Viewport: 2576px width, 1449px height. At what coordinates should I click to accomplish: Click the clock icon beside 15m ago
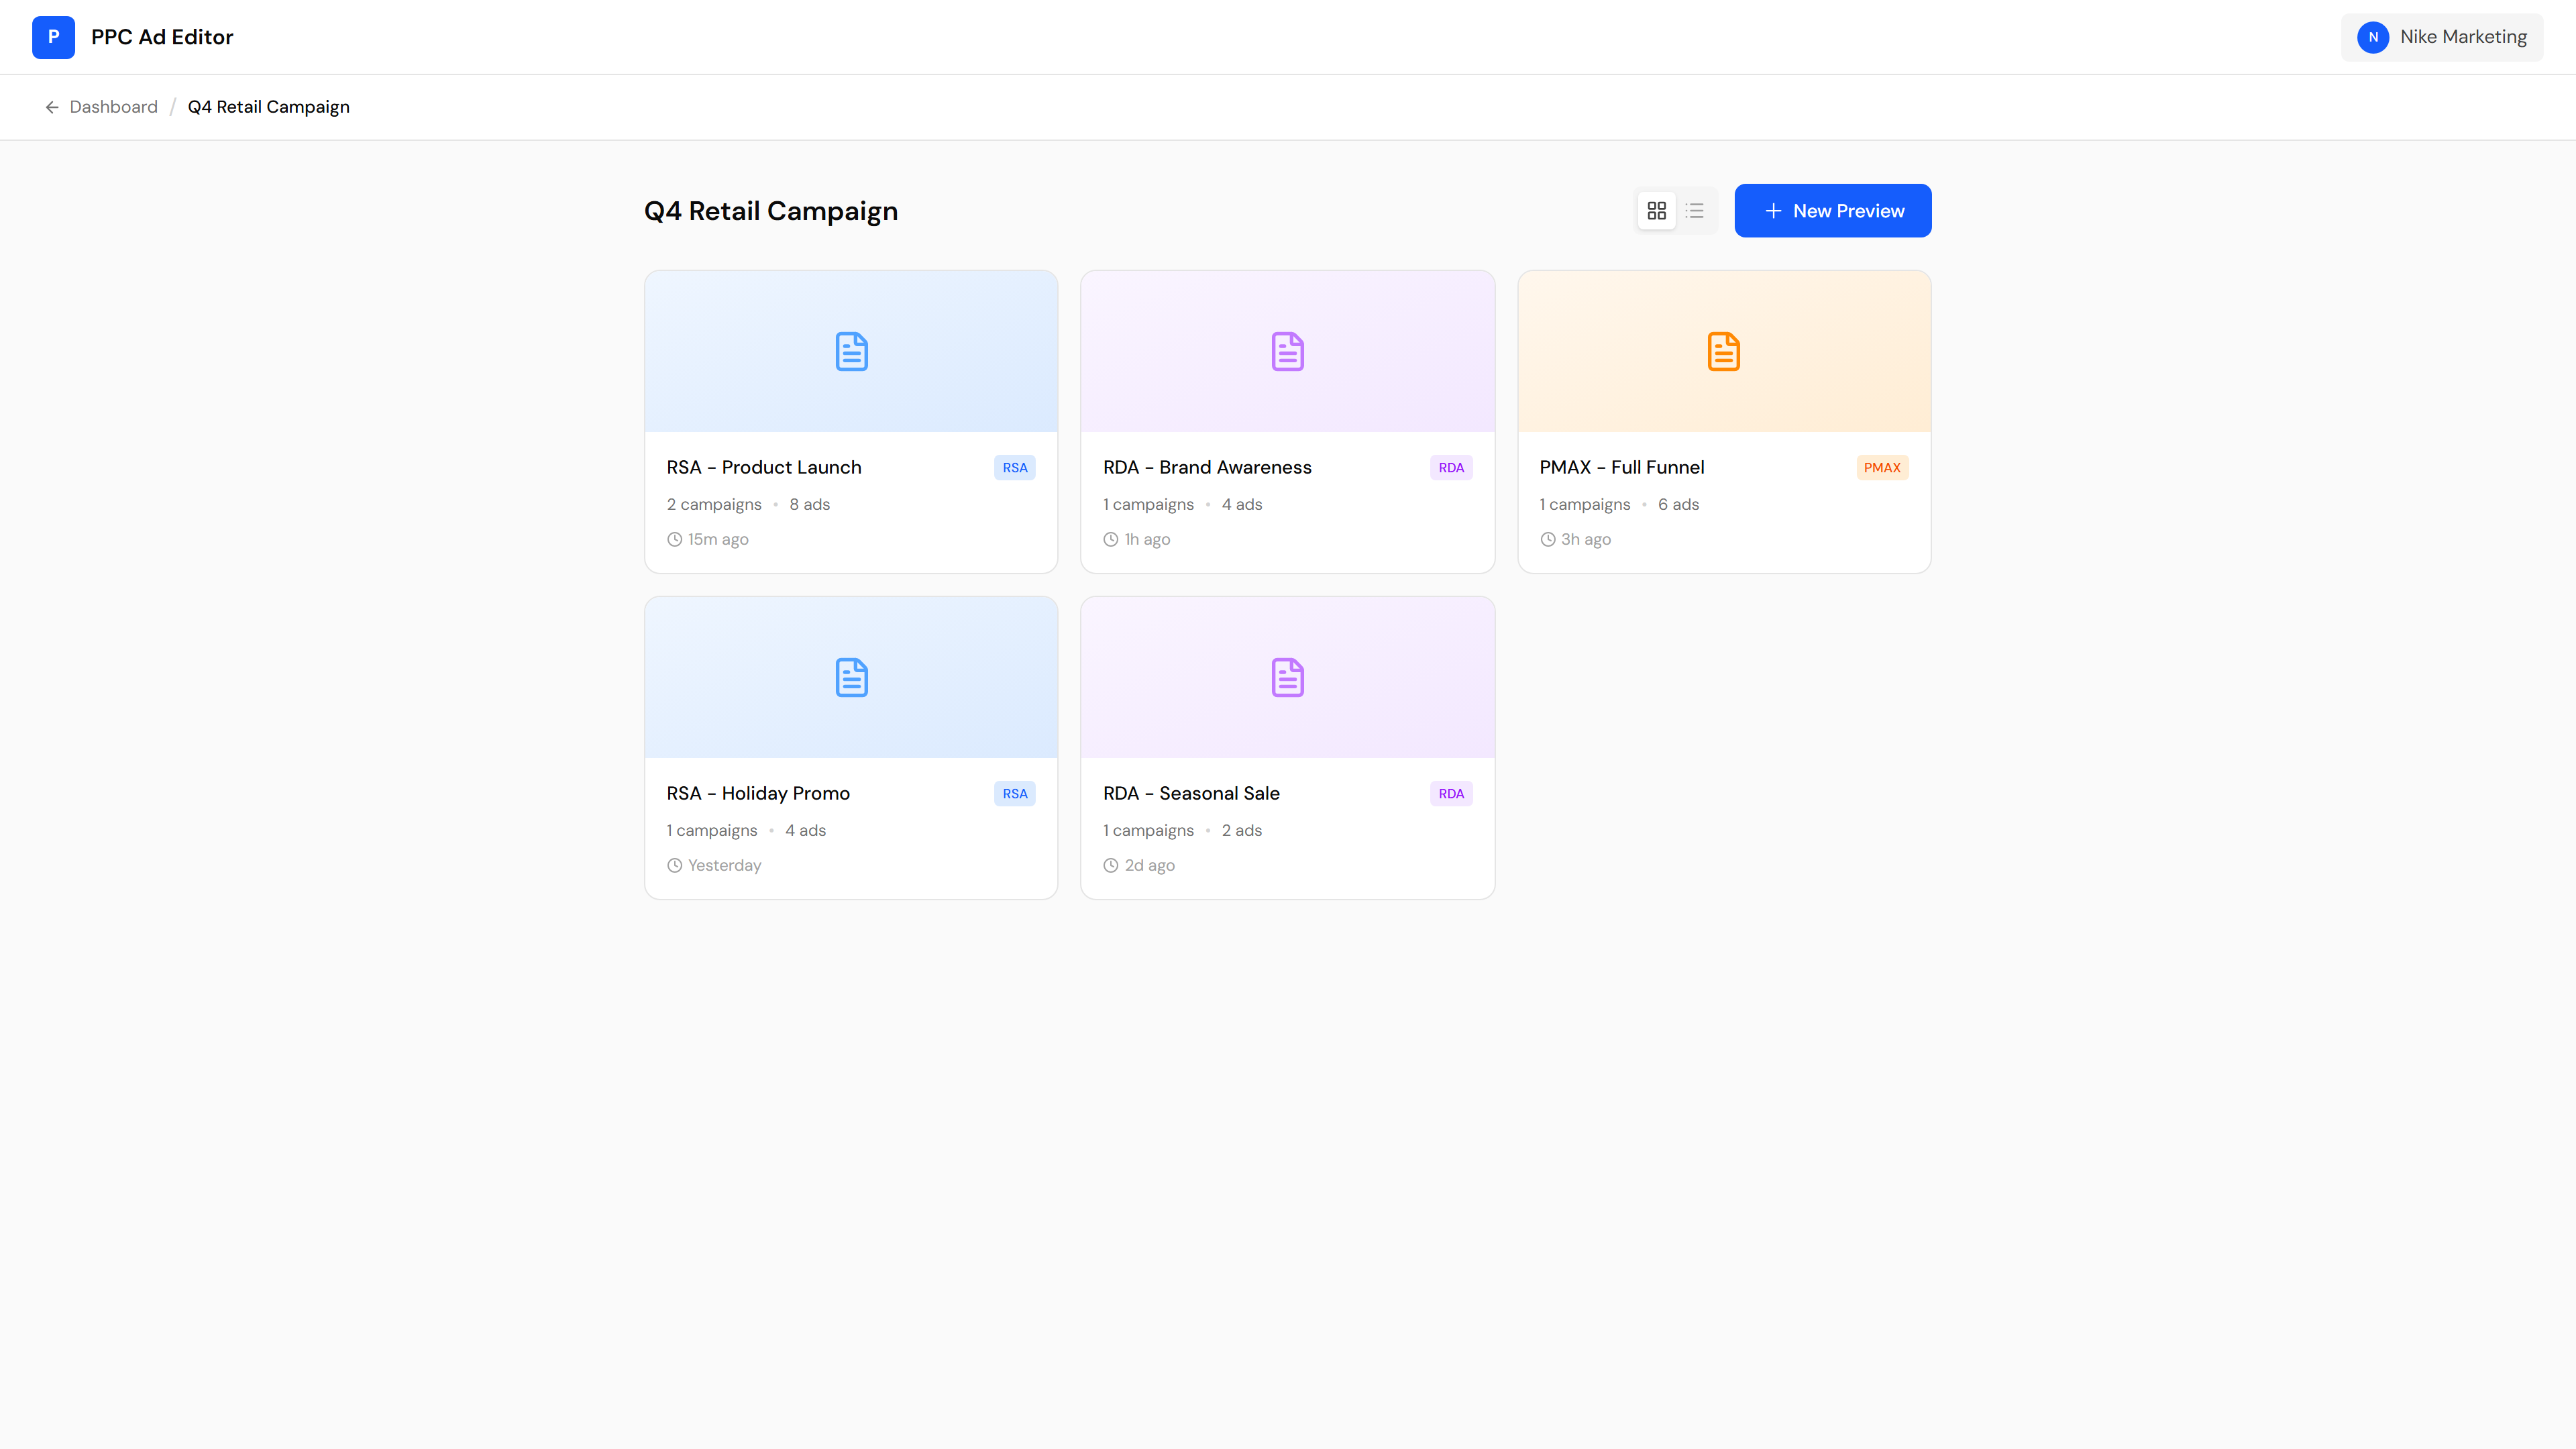click(x=675, y=539)
